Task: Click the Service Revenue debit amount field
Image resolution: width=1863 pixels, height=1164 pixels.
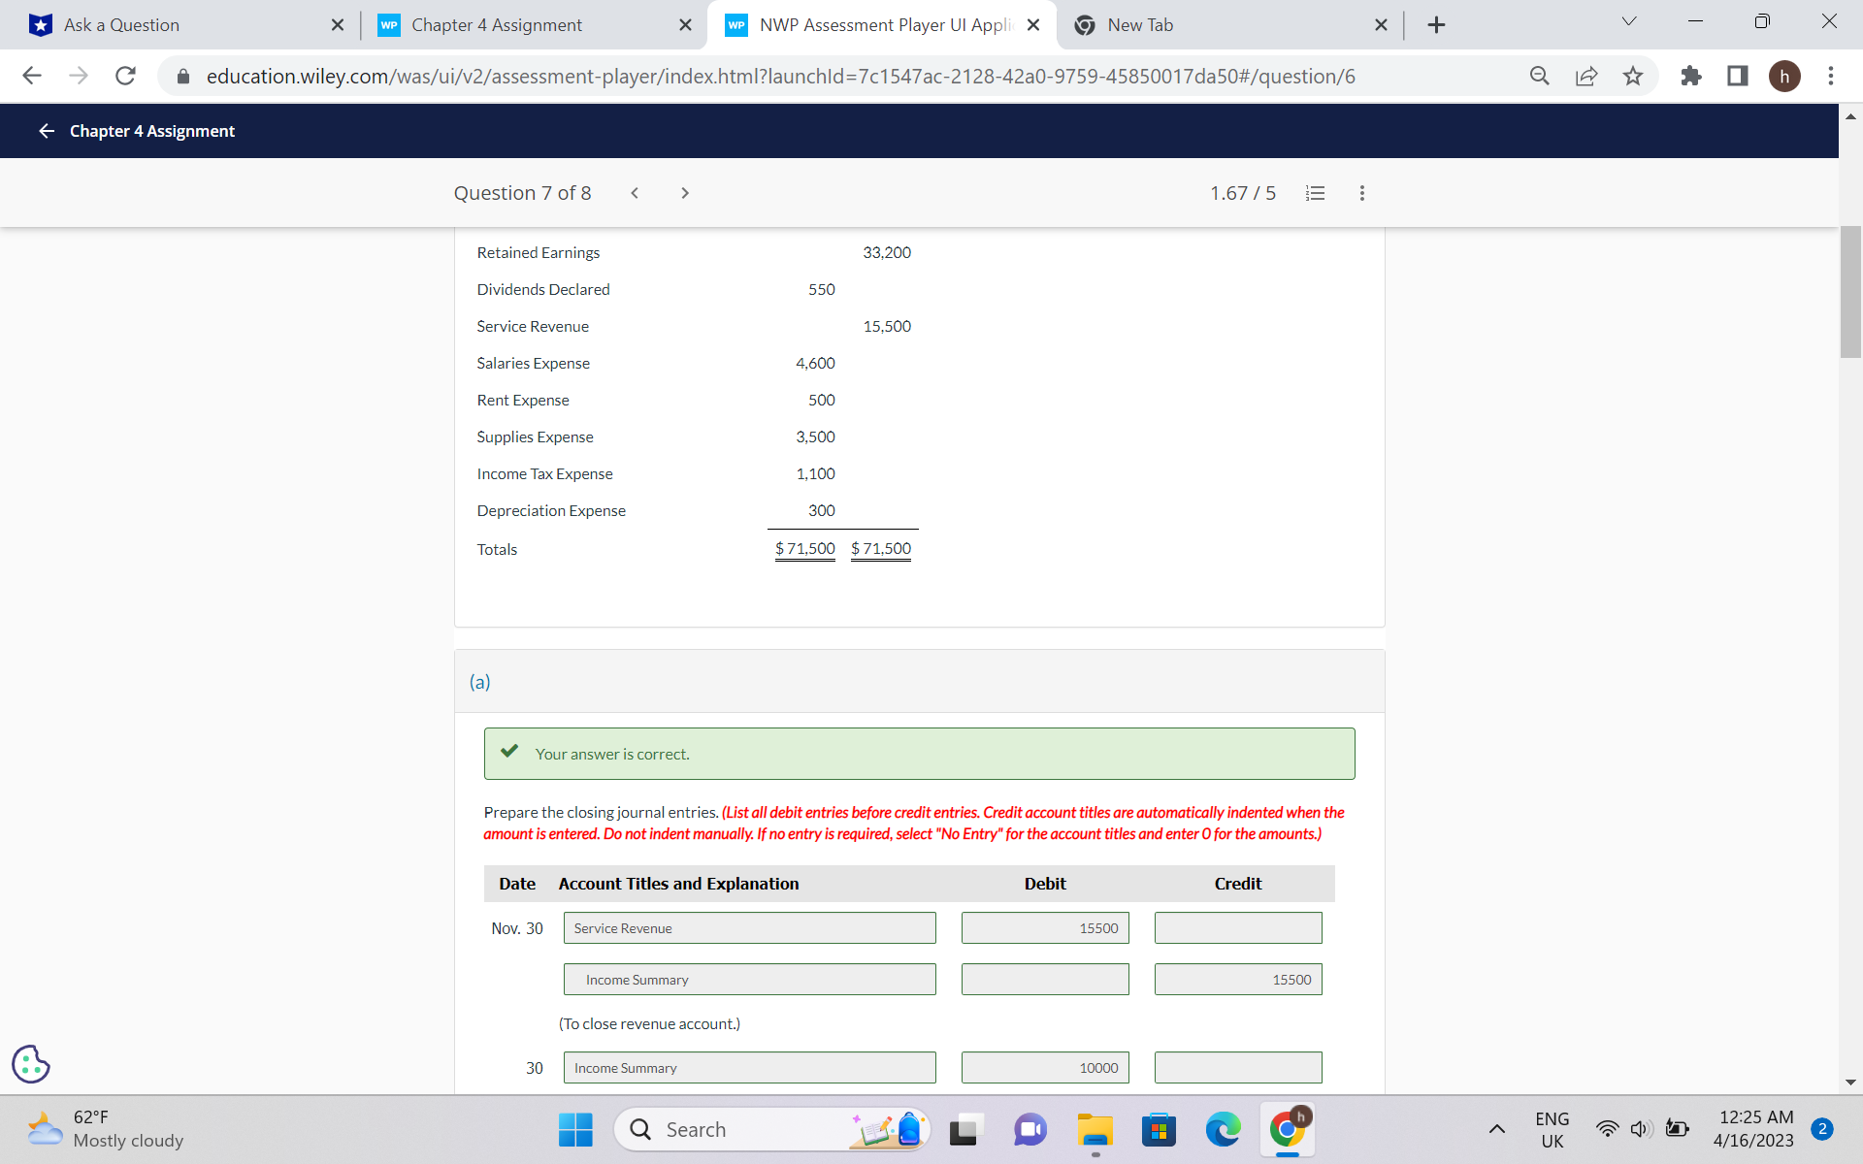Action: tap(1045, 928)
